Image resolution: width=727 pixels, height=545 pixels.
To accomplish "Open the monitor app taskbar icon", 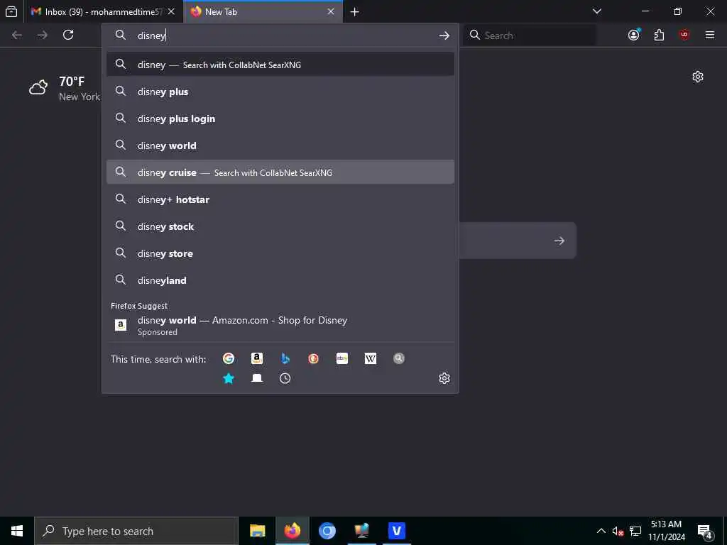I will coord(361,531).
